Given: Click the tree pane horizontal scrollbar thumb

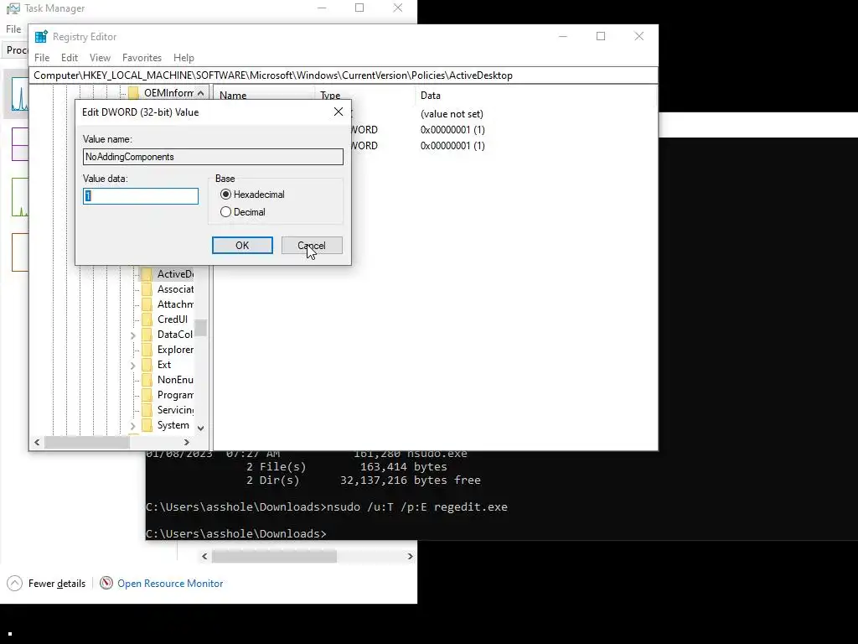Looking at the screenshot, I should (87, 442).
